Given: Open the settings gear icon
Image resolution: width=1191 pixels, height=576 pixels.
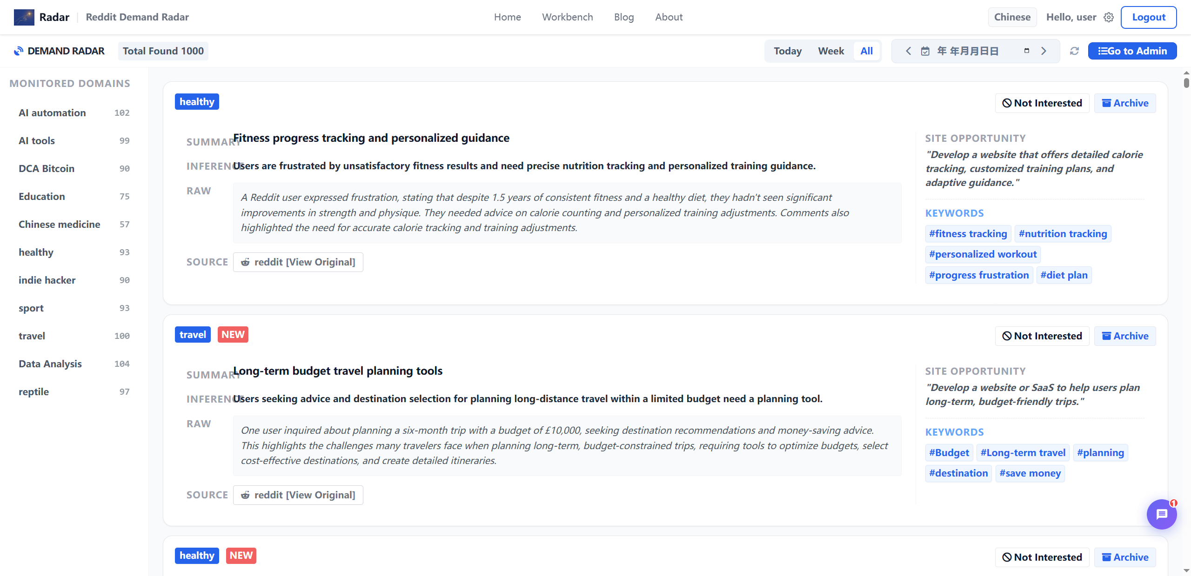Looking at the screenshot, I should [1109, 17].
